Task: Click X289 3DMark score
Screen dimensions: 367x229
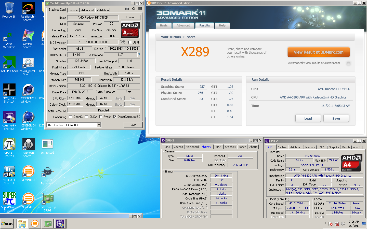Action: [x=195, y=52]
